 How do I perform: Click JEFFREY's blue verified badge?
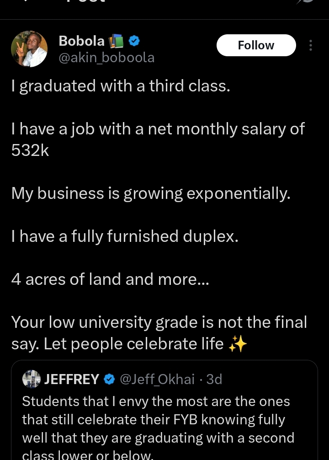[x=109, y=379]
